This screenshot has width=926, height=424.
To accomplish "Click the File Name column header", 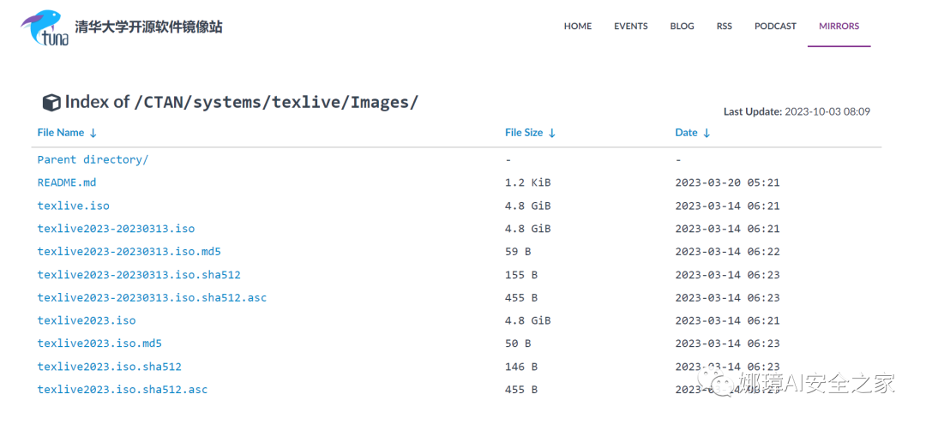I will click(x=61, y=133).
